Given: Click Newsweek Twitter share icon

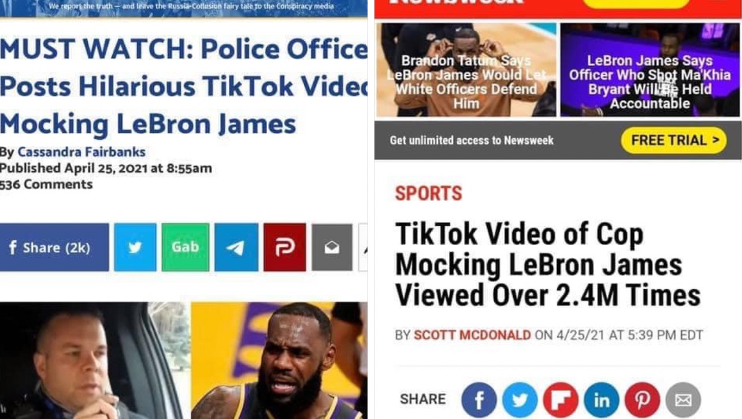Looking at the screenshot, I should tap(520, 399).
